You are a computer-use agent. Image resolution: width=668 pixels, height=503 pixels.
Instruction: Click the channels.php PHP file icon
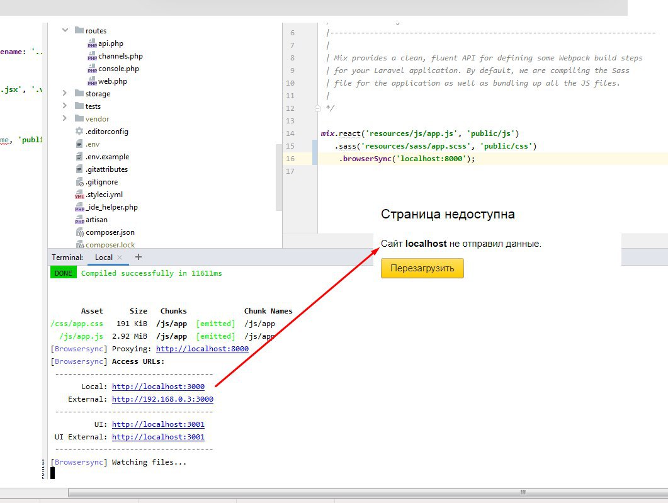pyautogui.click(x=92, y=56)
